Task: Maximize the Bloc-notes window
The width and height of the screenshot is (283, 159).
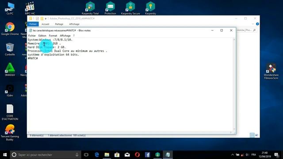Action: [x=222, y=30]
